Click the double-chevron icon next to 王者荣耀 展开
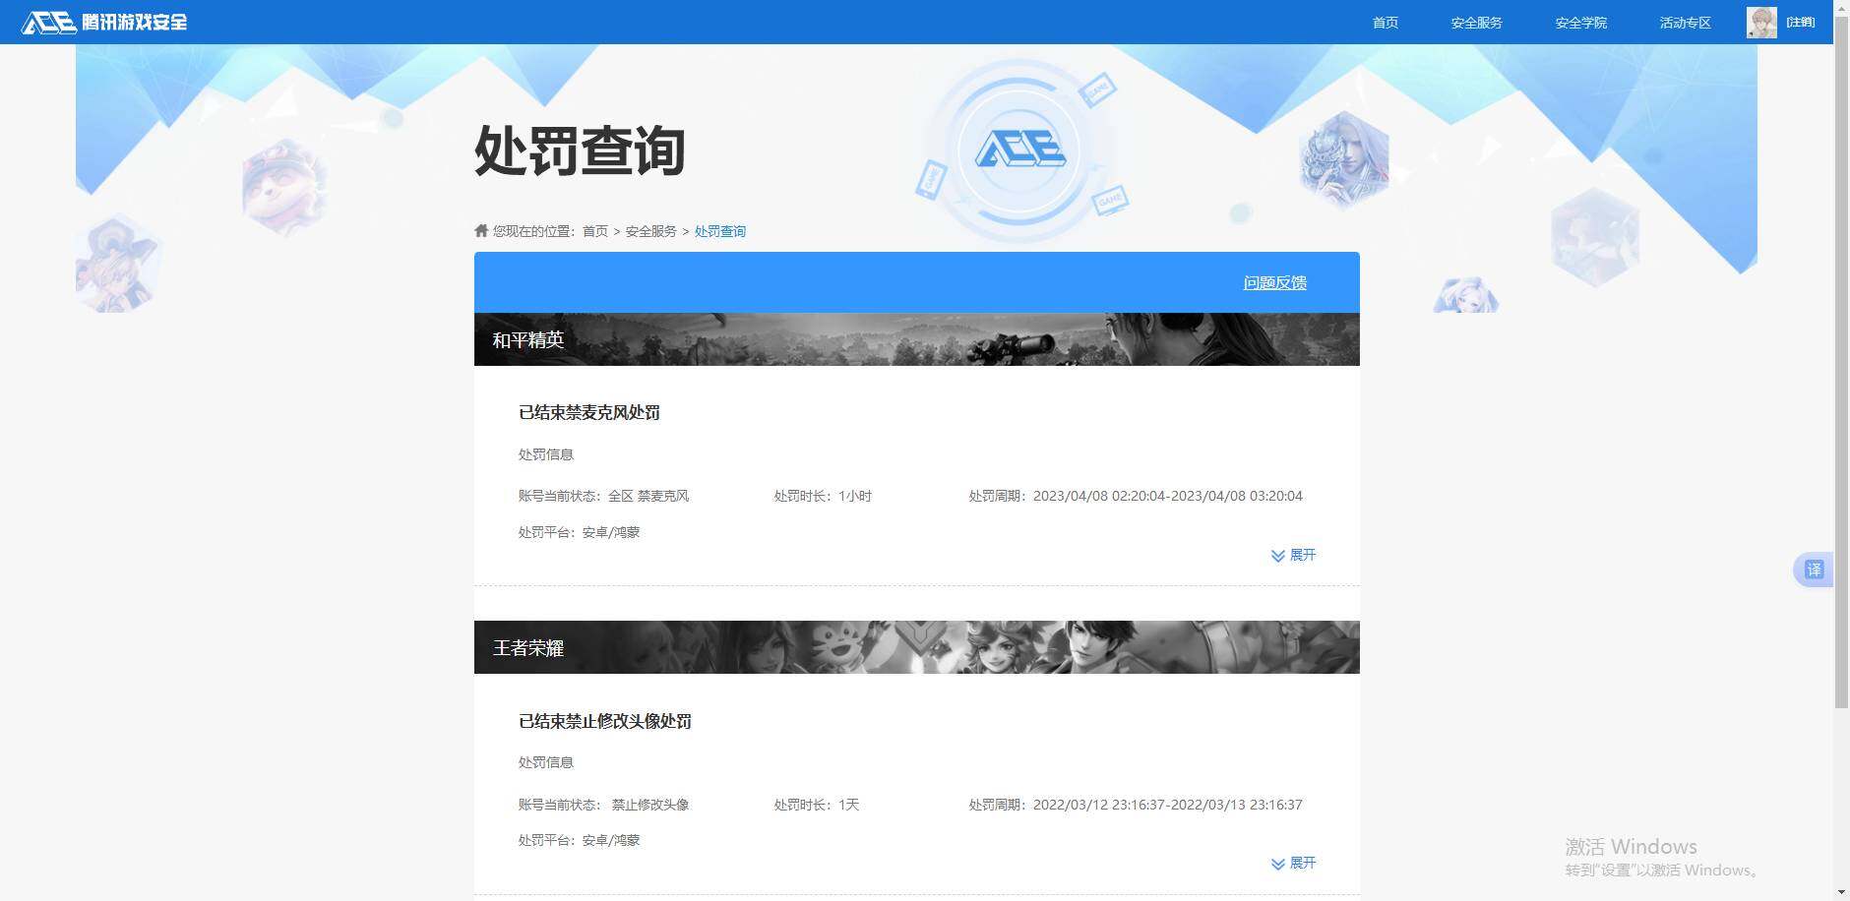The width and height of the screenshot is (1850, 901). click(1276, 863)
